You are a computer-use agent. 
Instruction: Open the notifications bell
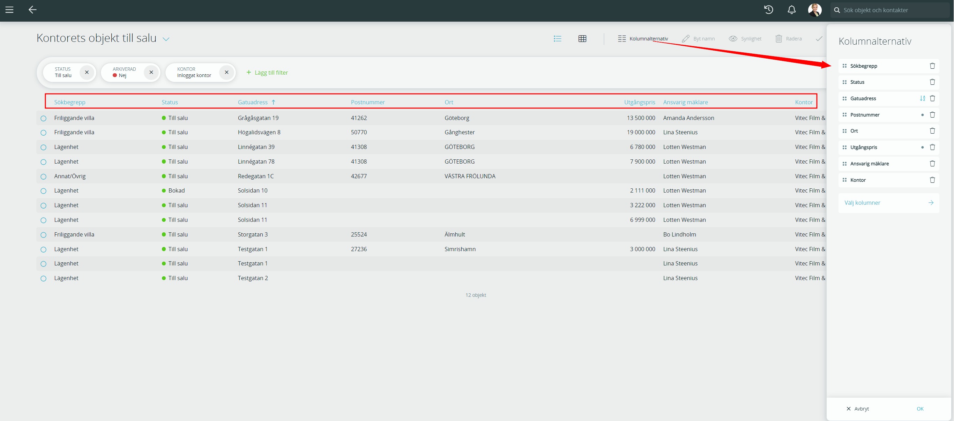(x=791, y=10)
